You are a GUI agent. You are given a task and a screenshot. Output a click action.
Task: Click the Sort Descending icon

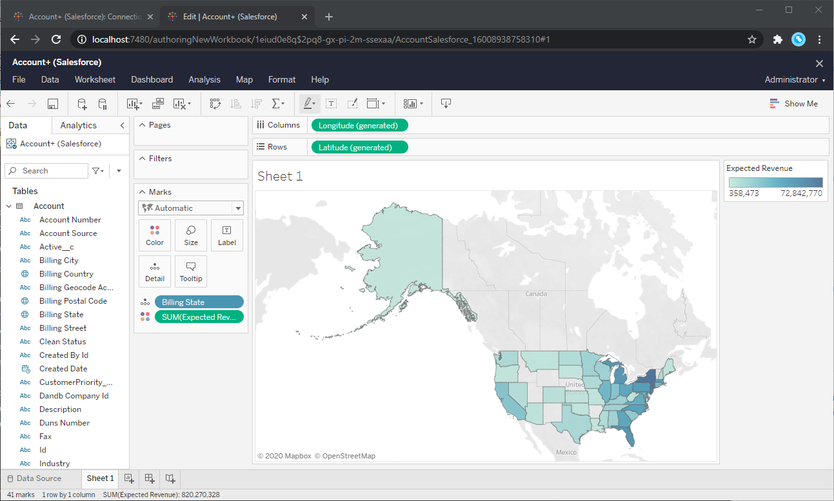coord(255,103)
